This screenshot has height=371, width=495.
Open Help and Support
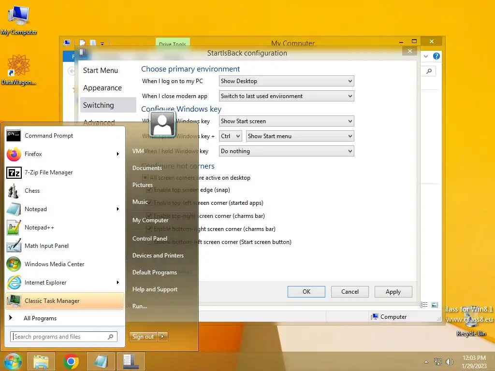coord(155,289)
